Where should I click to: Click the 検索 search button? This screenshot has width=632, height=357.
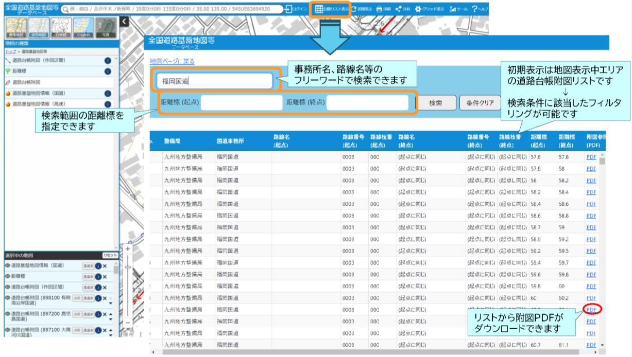pos(435,102)
